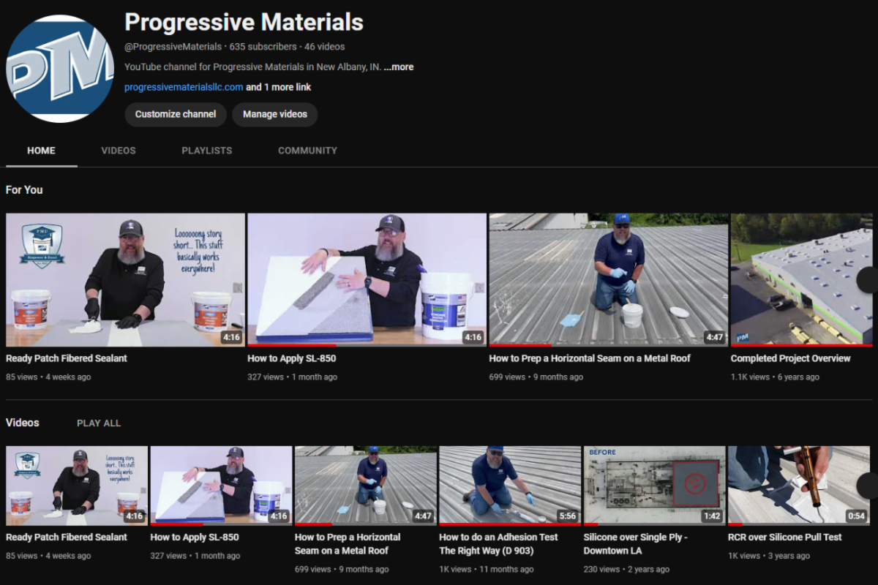Advance the For You shelf next arrow
Image resolution: width=878 pixels, height=585 pixels.
(x=868, y=279)
